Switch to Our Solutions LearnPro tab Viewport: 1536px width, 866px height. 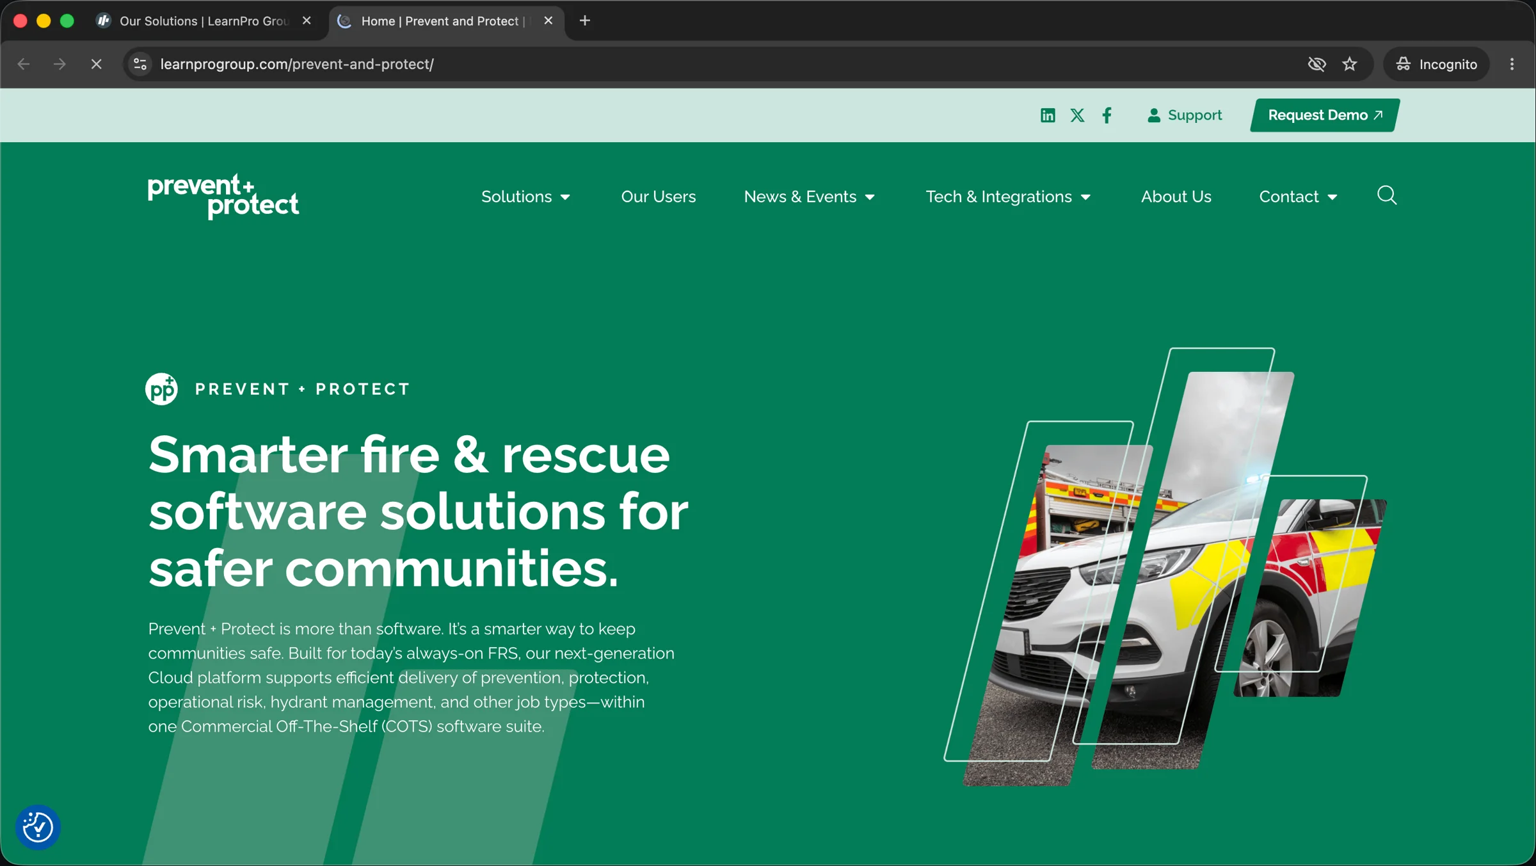204,21
